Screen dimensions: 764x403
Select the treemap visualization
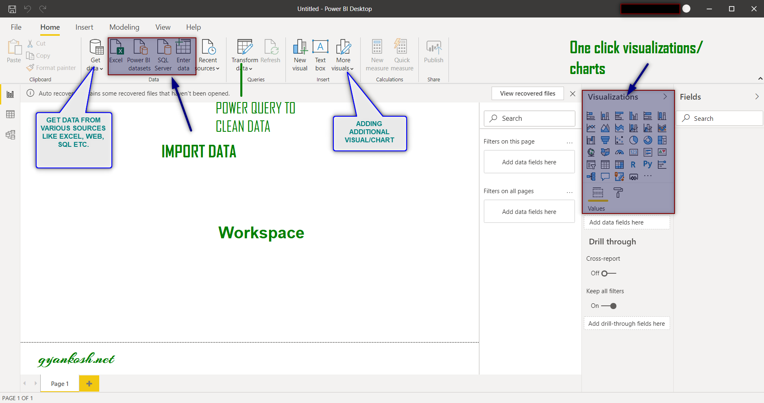pos(662,140)
